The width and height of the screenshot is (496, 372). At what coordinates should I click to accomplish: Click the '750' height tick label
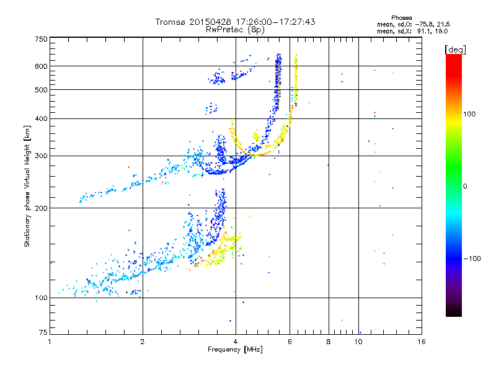[41, 39]
